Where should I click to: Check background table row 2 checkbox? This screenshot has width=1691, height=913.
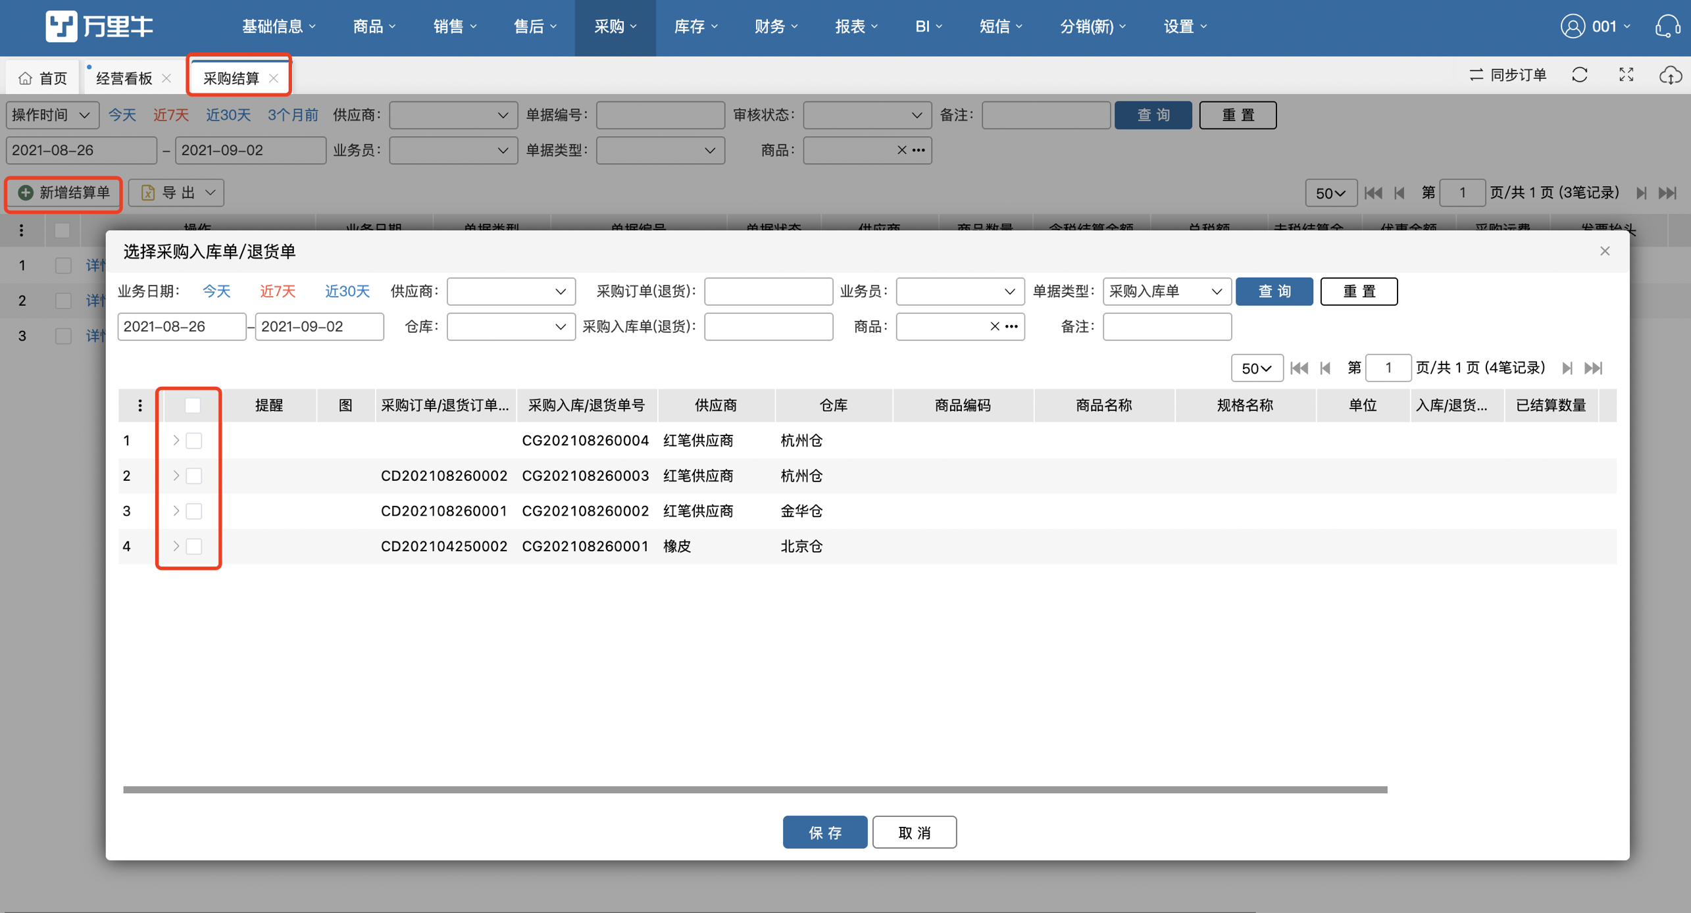pos(63,301)
